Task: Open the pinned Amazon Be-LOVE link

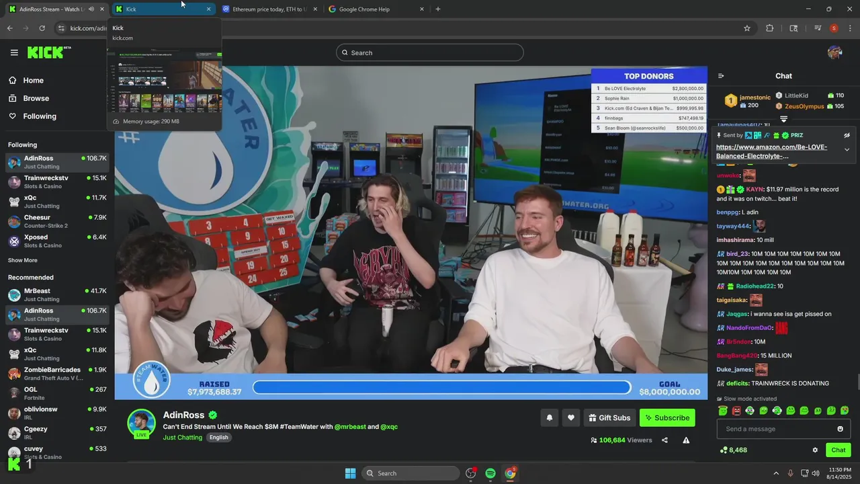Action: (x=771, y=151)
